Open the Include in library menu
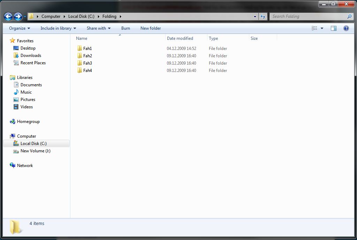 pyautogui.click(x=58, y=28)
